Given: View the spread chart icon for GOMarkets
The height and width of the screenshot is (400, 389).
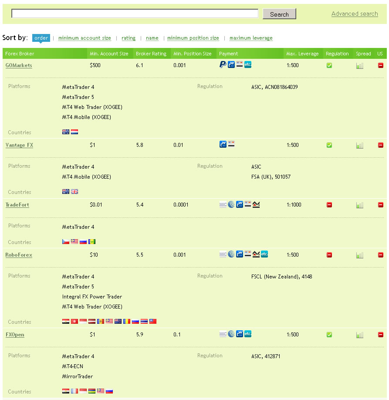Looking at the screenshot, I should click(359, 65).
